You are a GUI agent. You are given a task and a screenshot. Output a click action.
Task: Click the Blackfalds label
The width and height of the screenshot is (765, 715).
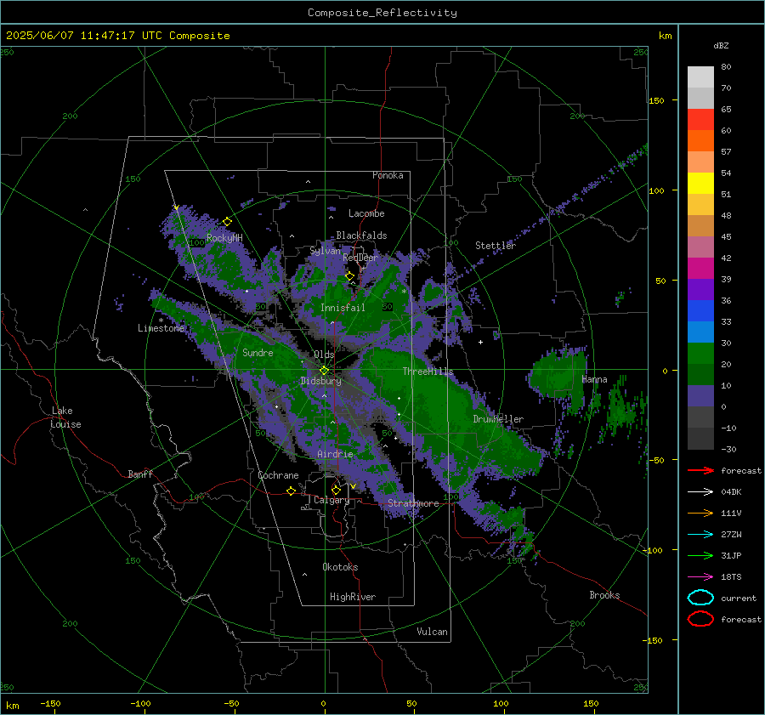tap(361, 235)
